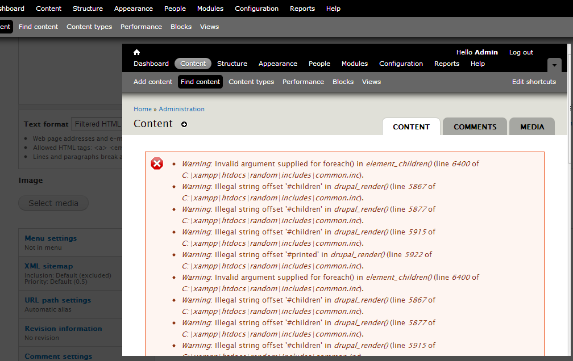The width and height of the screenshot is (573, 361).
Task: Click the Log out link
Action: [x=521, y=52]
